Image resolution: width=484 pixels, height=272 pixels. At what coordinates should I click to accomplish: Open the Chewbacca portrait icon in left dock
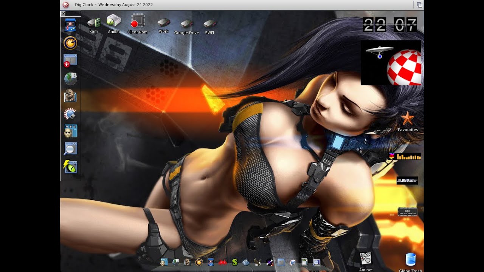click(x=70, y=96)
